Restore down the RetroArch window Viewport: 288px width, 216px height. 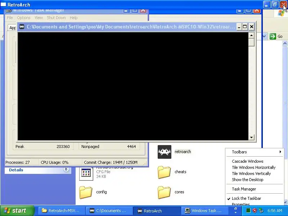[x=275, y=4]
